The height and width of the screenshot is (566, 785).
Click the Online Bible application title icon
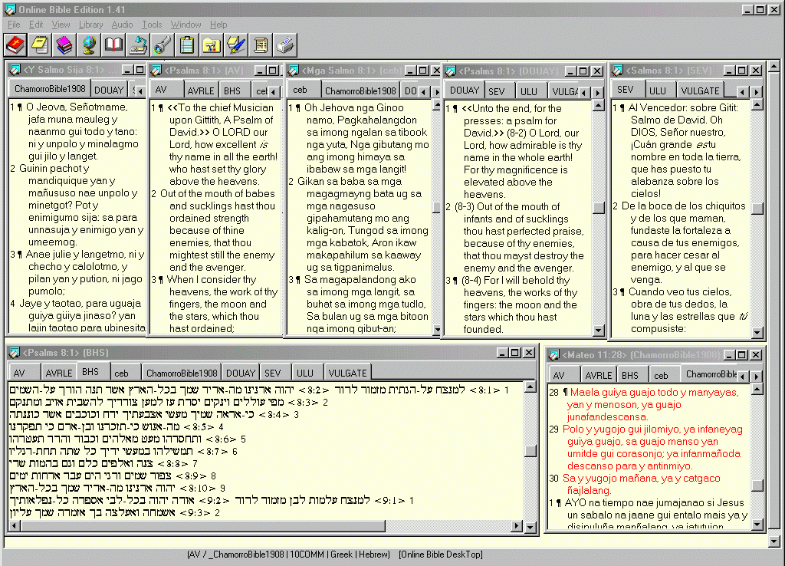9,9
